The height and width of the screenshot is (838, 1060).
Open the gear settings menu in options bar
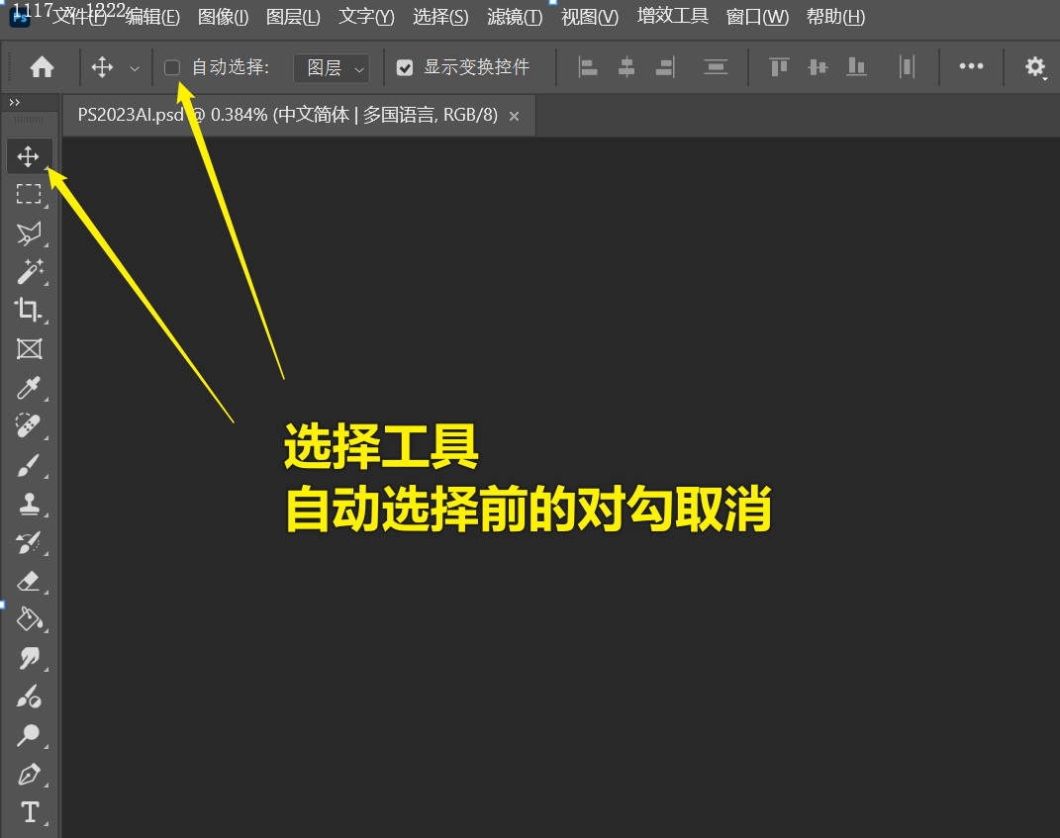coord(1035,67)
